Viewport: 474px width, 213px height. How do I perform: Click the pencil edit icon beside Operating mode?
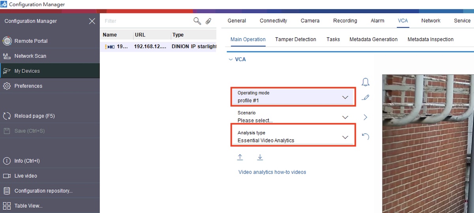365,97
